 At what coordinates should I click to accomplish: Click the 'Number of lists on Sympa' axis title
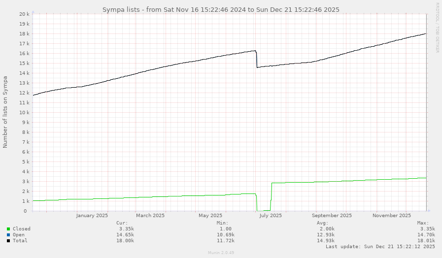[x=5, y=112]
